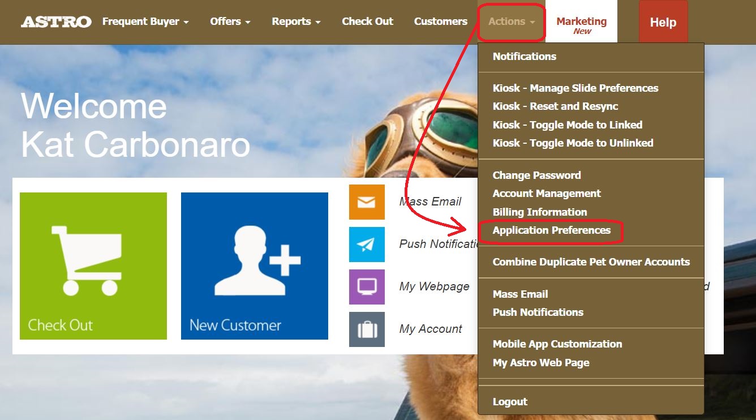
Task: Open the Customers page
Action: point(441,22)
